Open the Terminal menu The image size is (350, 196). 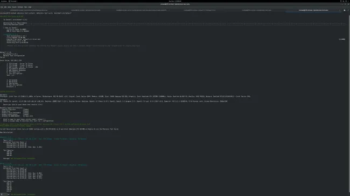pyautogui.click(x=20, y=7)
